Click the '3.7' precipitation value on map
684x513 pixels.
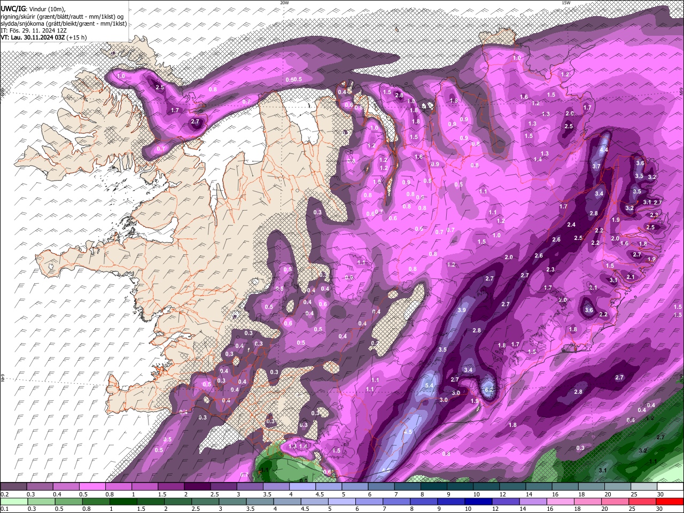point(596,166)
